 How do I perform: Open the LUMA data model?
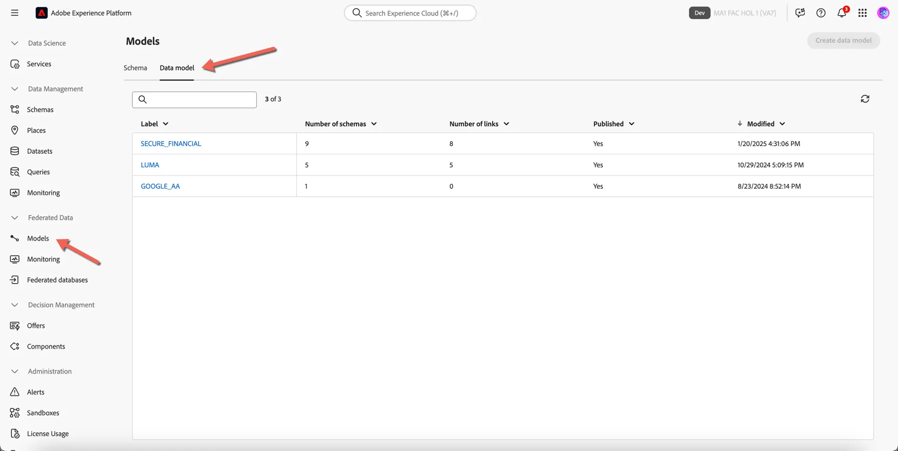pos(150,165)
